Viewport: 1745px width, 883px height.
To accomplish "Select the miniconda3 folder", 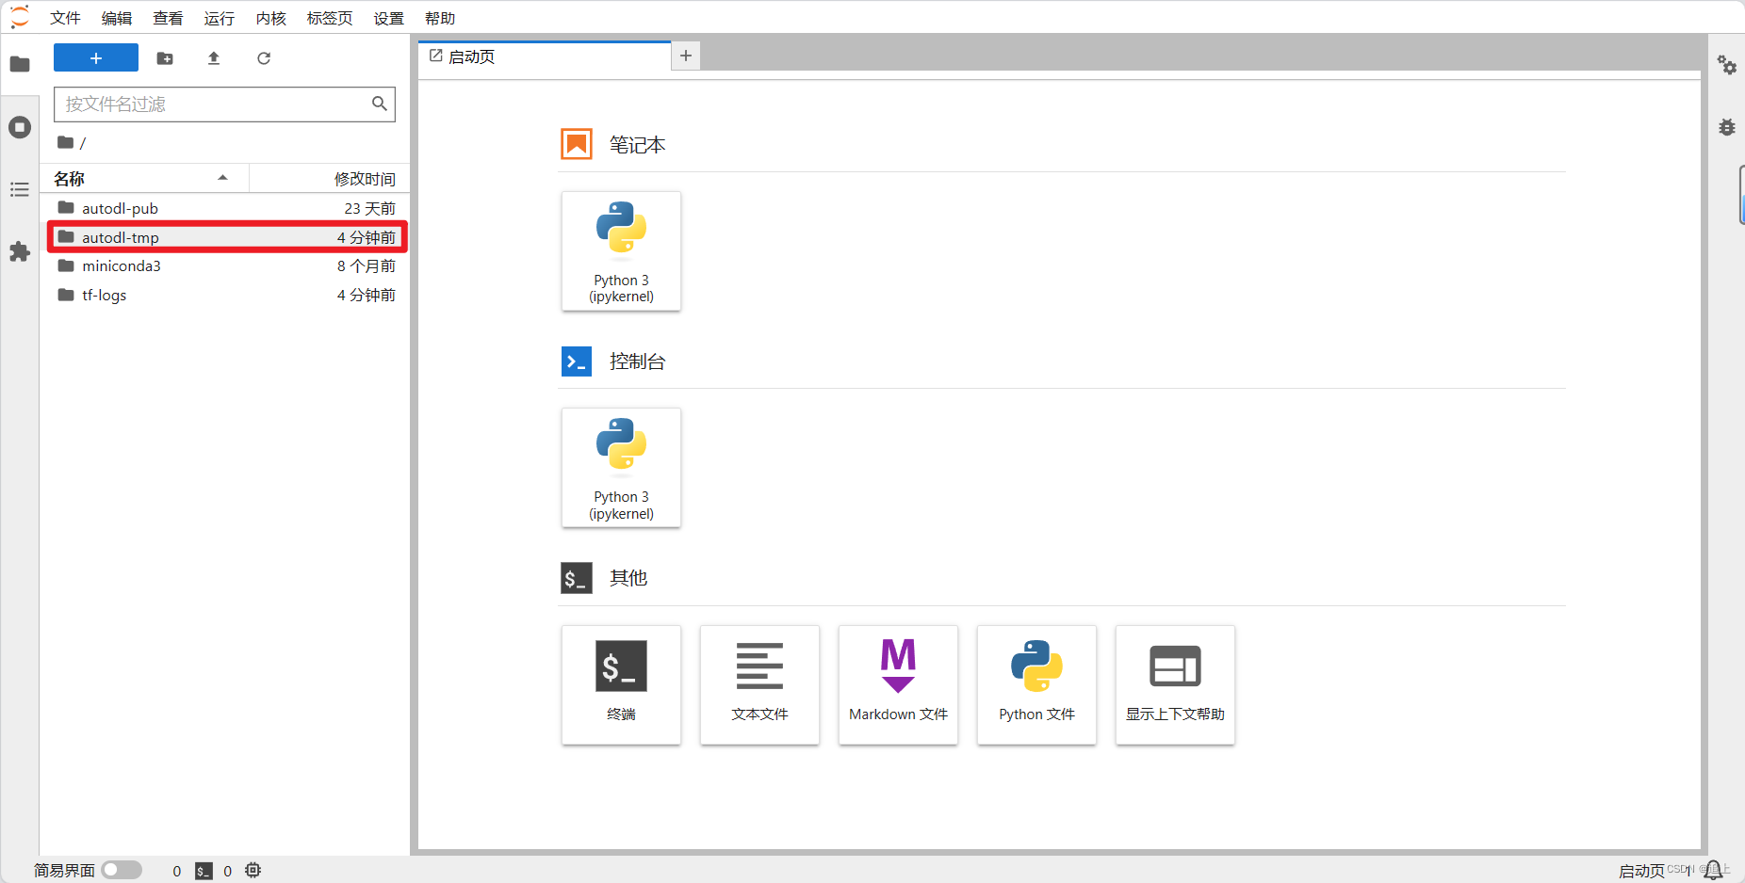I will tap(226, 266).
